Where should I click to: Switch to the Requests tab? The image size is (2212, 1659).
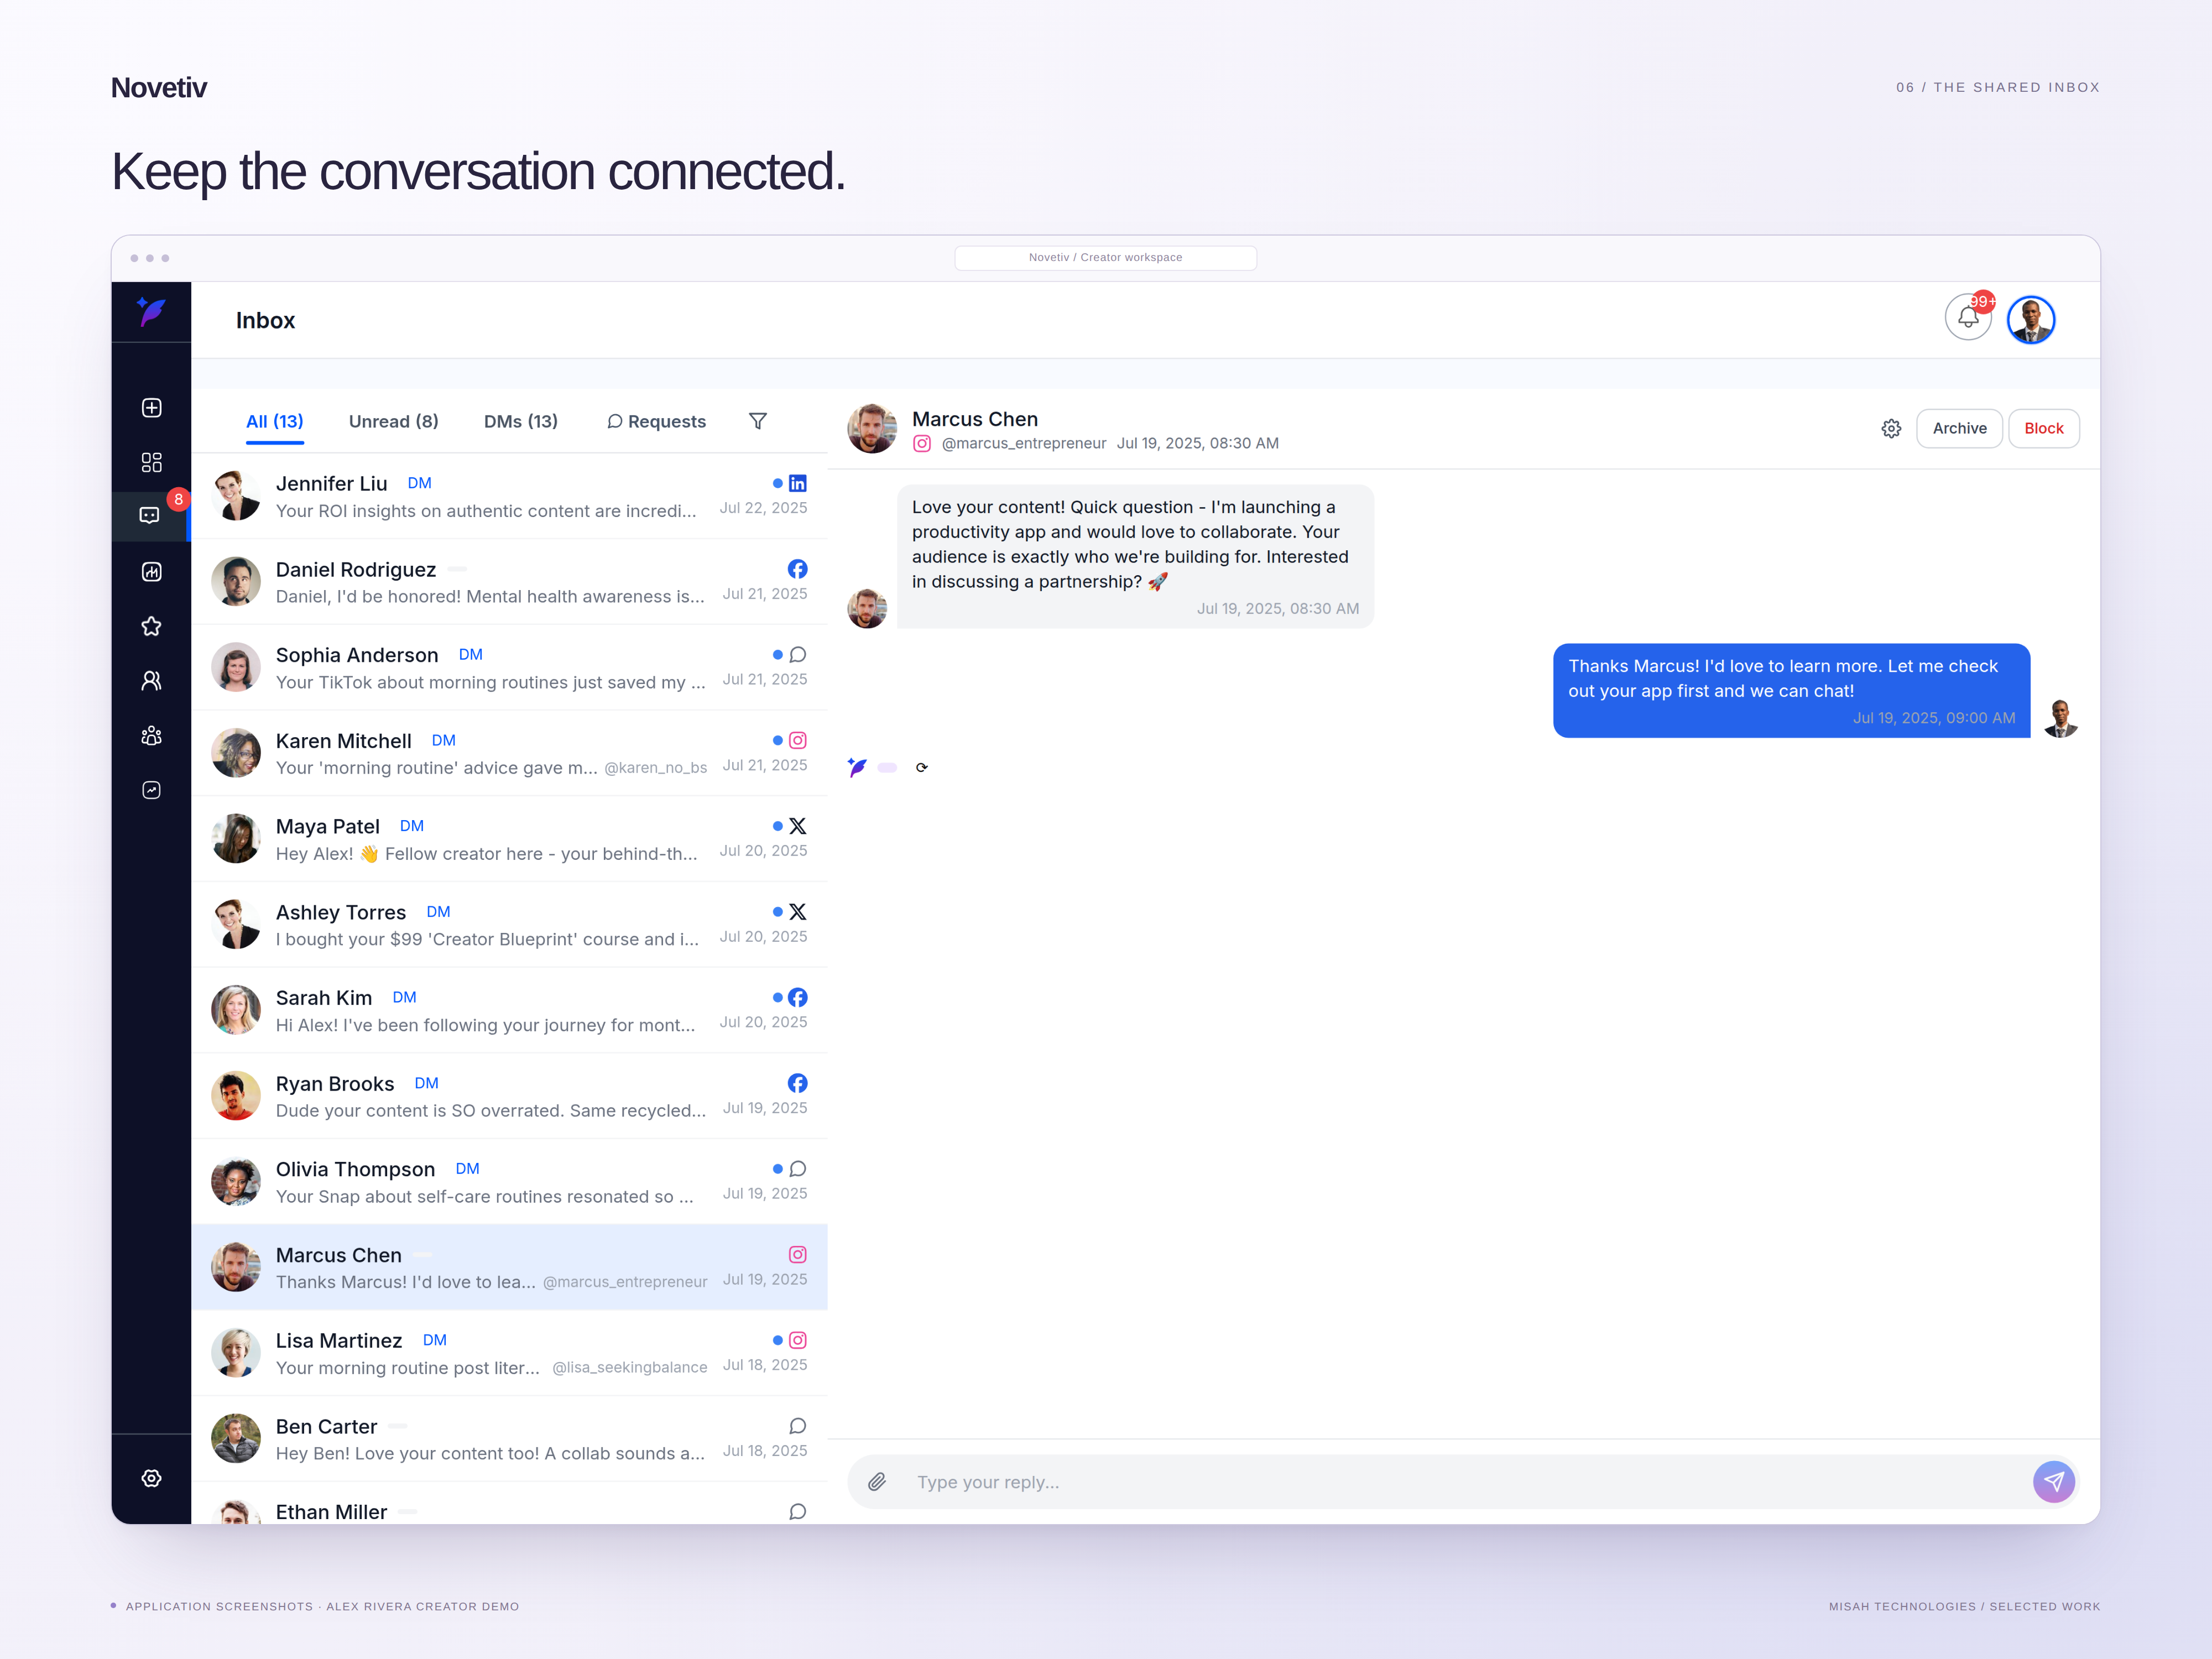(x=656, y=421)
